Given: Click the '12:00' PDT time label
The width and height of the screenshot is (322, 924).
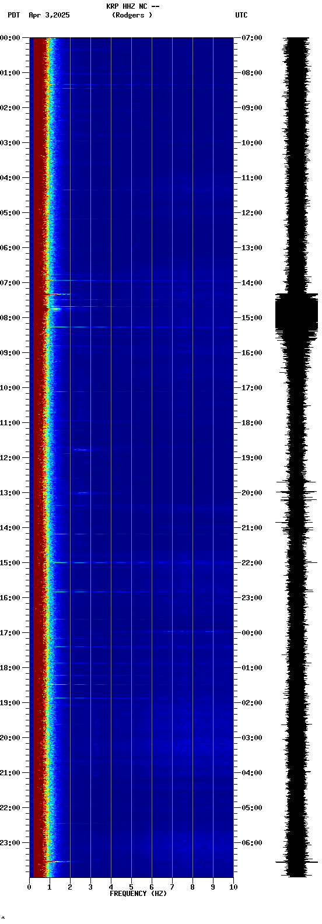Looking at the screenshot, I should point(10,458).
